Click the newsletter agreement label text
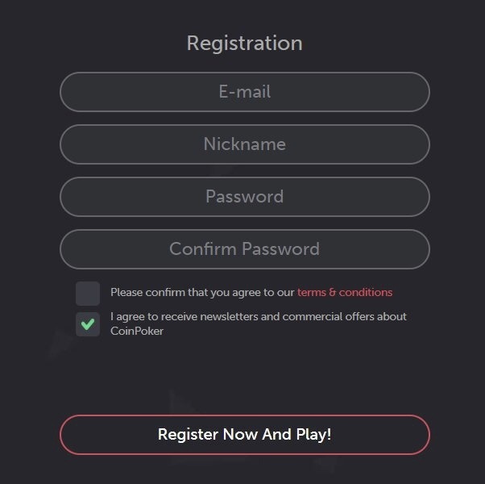 258,323
